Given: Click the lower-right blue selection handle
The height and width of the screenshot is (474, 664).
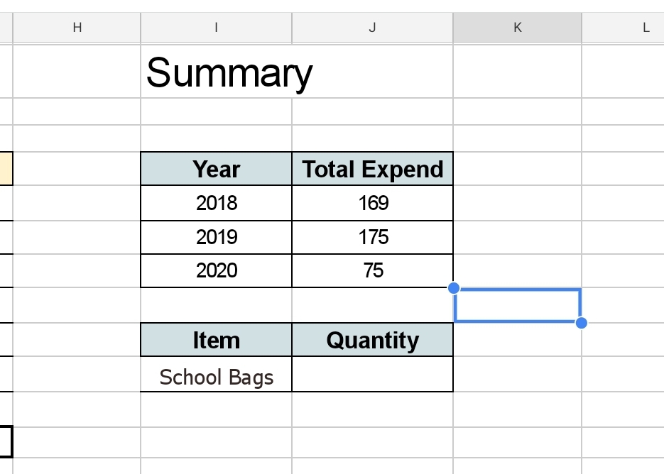Looking at the screenshot, I should pos(582,323).
